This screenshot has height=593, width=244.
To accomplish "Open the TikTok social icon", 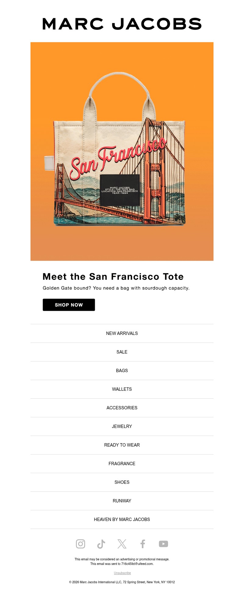I will tap(101, 544).
